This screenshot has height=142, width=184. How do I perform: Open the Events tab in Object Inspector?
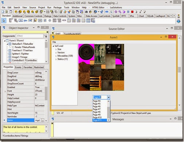coord(18,67)
